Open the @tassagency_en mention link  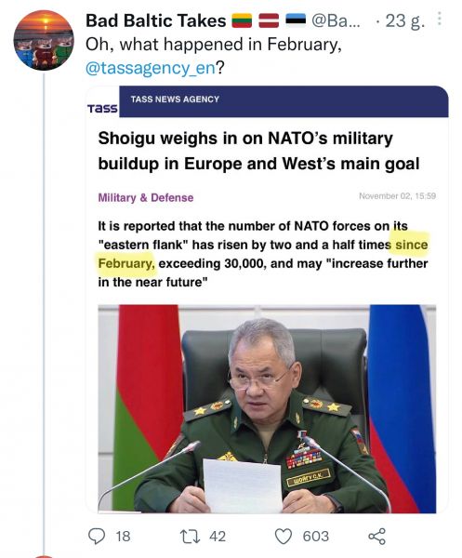click(151, 68)
